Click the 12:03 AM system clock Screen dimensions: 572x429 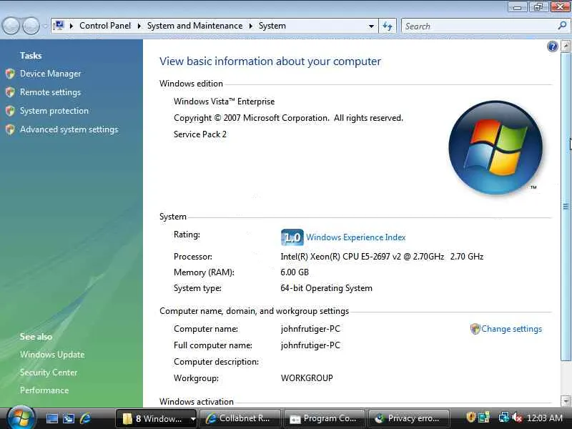click(x=544, y=418)
